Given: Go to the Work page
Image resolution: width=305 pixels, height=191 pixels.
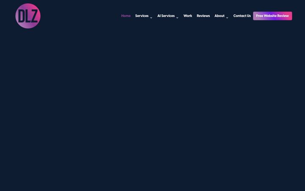Looking at the screenshot, I should click(x=188, y=16).
